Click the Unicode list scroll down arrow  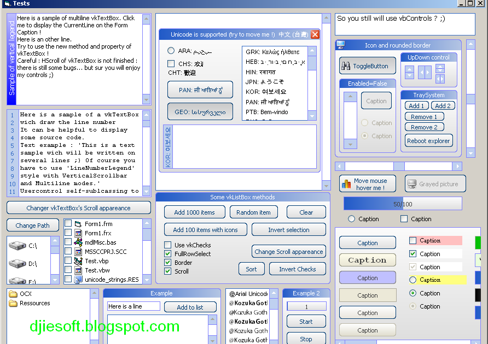coord(312,116)
